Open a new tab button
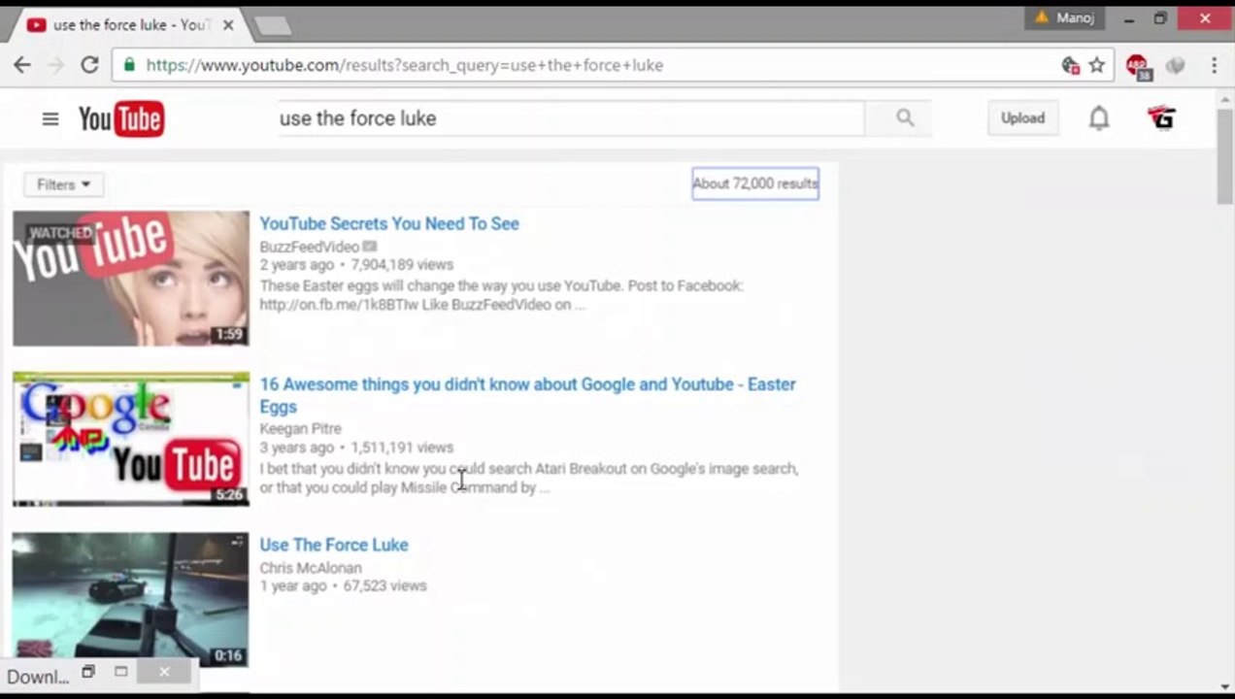This screenshot has height=699, width=1235. (272, 26)
